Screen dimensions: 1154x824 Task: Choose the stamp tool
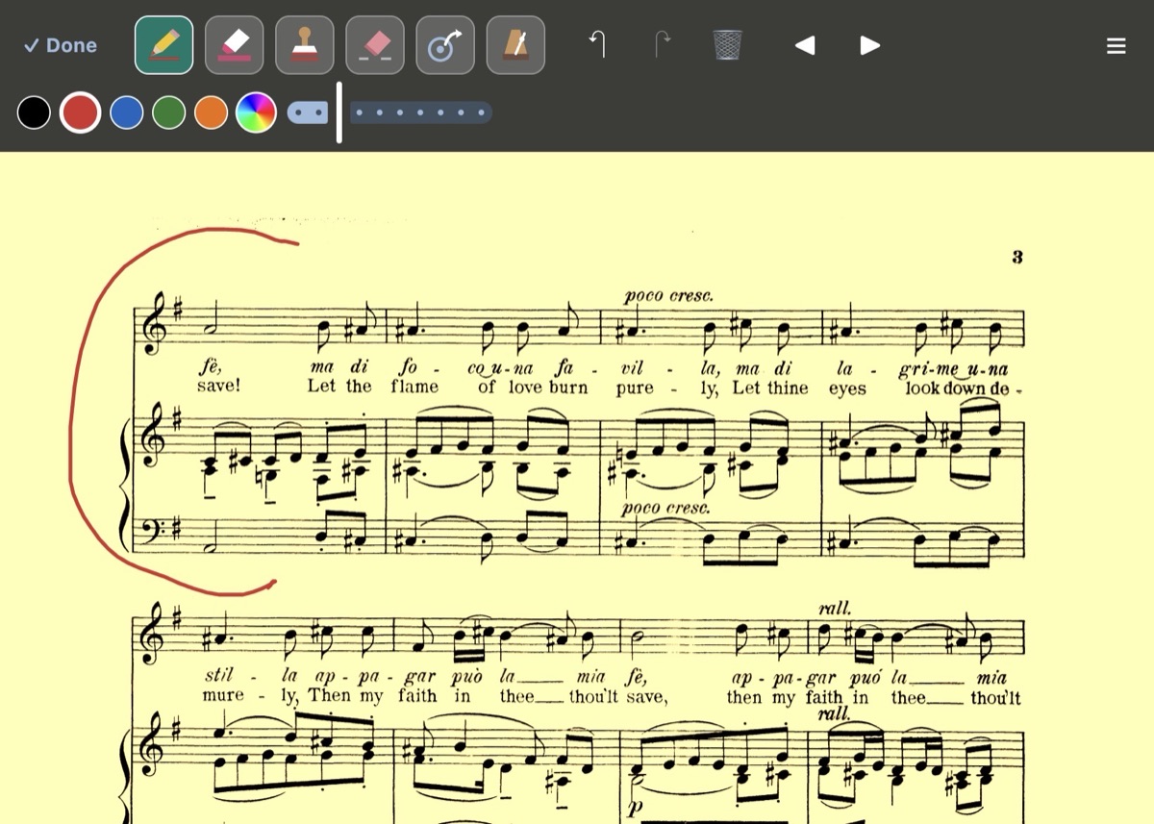point(305,45)
